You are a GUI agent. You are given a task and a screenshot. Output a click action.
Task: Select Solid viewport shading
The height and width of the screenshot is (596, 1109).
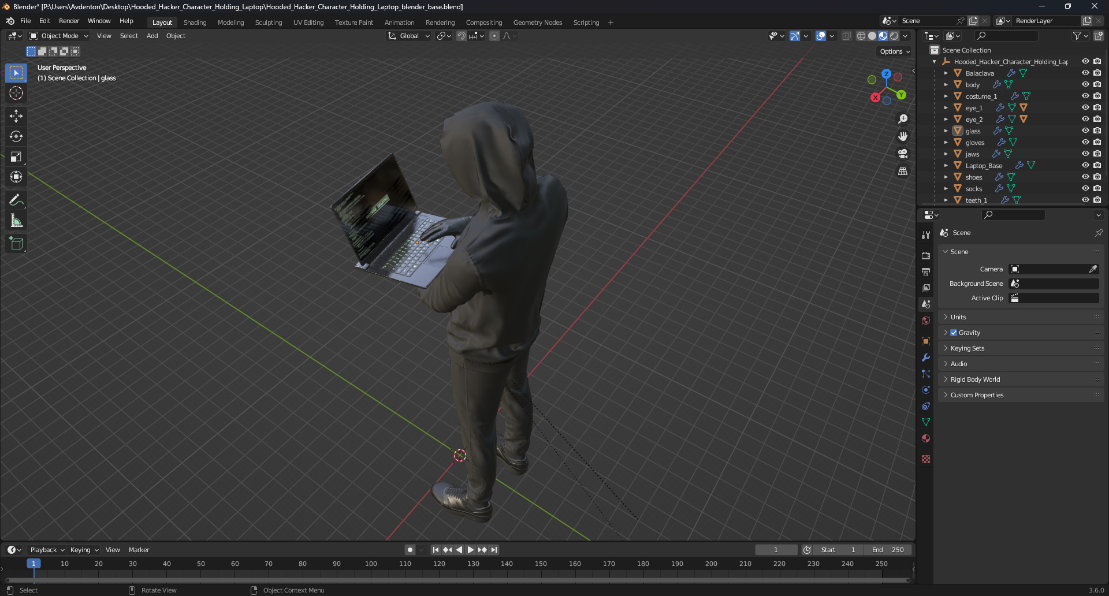[x=872, y=36]
